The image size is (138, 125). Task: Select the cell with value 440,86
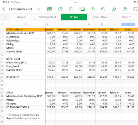89,77
